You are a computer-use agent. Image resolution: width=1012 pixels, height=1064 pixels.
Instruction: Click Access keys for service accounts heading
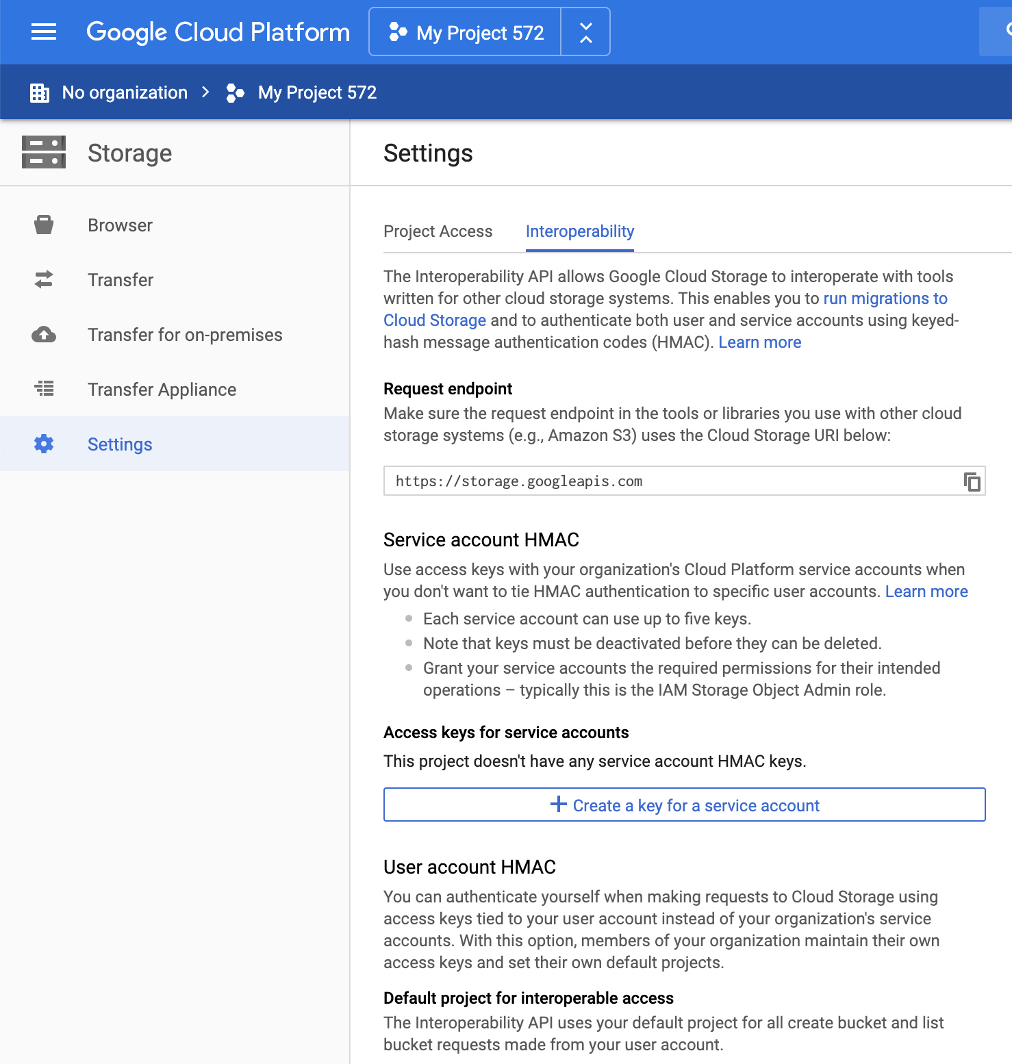tap(506, 733)
